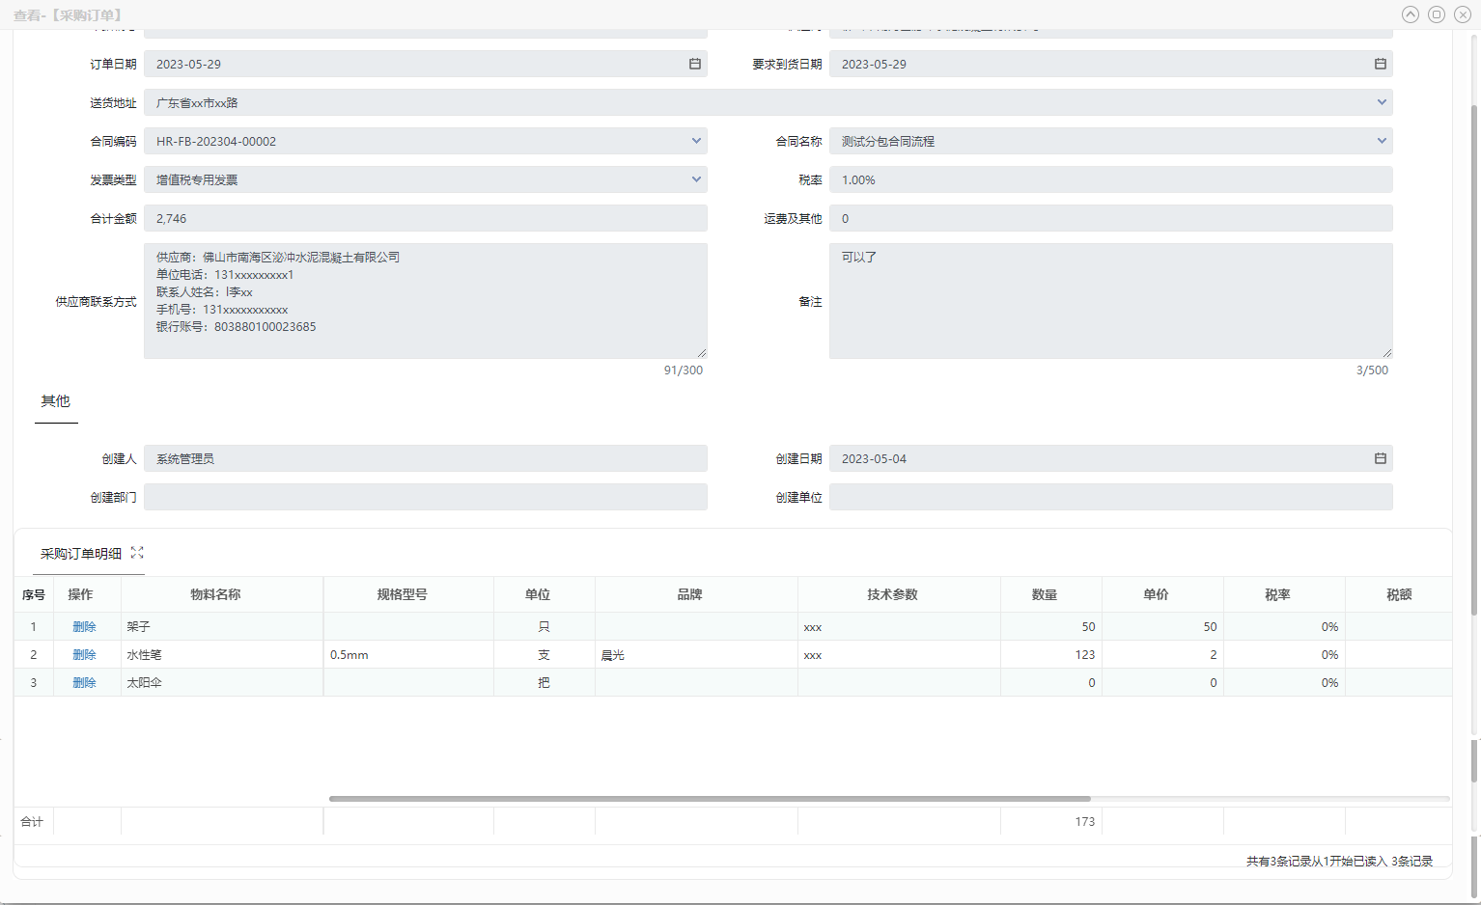The height and width of the screenshot is (905, 1481).
Task: Expand the 合同名称 dropdown arrow
Action: tap(1381, 141)
